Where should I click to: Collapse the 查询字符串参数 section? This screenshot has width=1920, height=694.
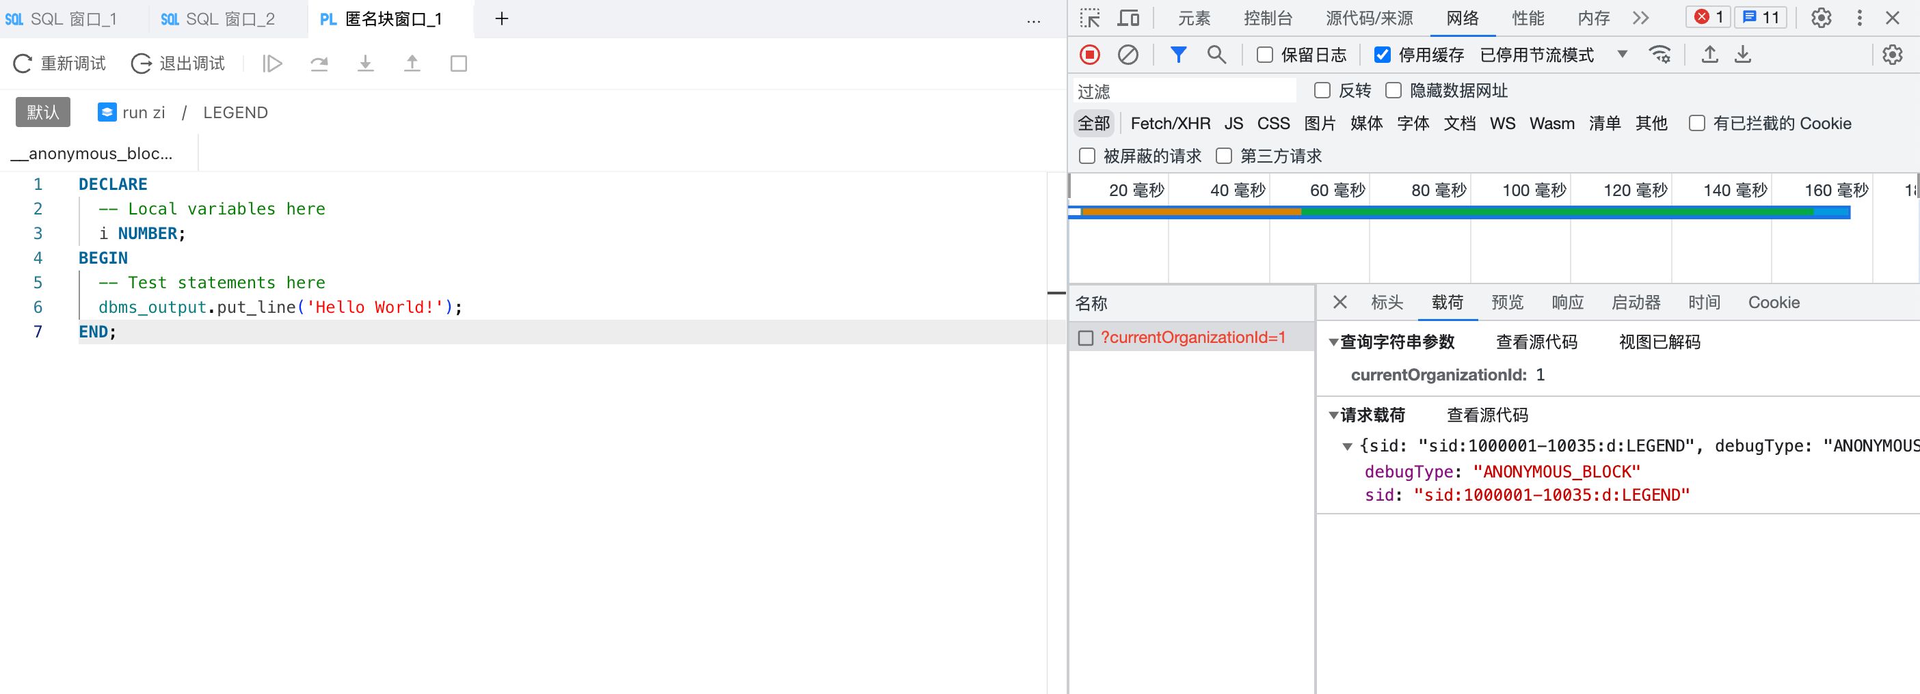point(1333,342)
